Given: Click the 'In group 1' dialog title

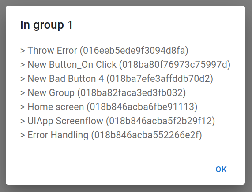Looking at the screenshot, I should [47, 25].
